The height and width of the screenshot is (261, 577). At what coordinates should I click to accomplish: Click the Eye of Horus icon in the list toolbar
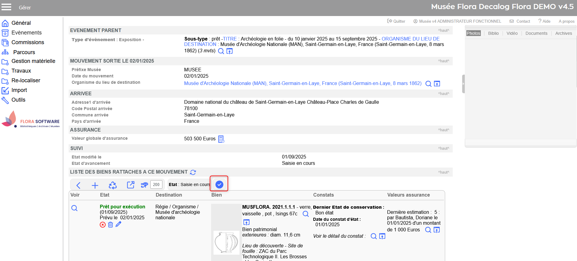pos(144,185)
